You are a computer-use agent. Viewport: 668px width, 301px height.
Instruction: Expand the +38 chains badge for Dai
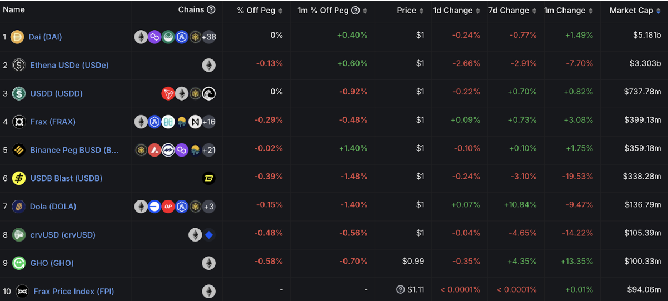point(209,37)
